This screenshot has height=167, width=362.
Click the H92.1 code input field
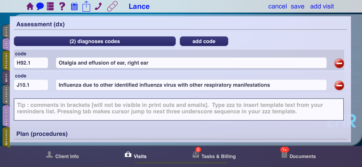(31, 63)
